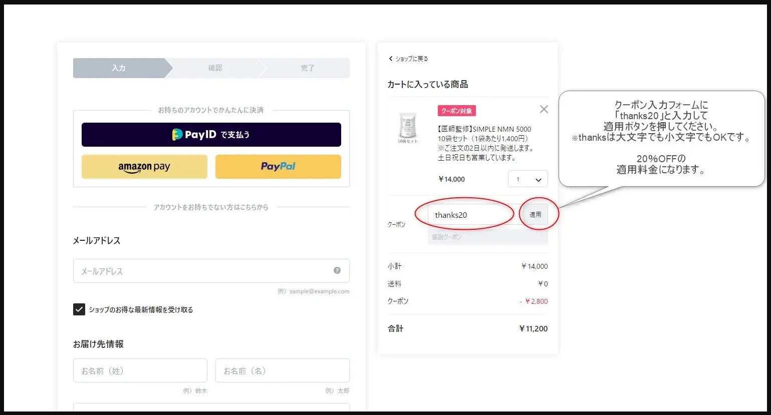Click the お名前（姓） last name field
This screenshot has height=415, width=771.
click(140, 371)
